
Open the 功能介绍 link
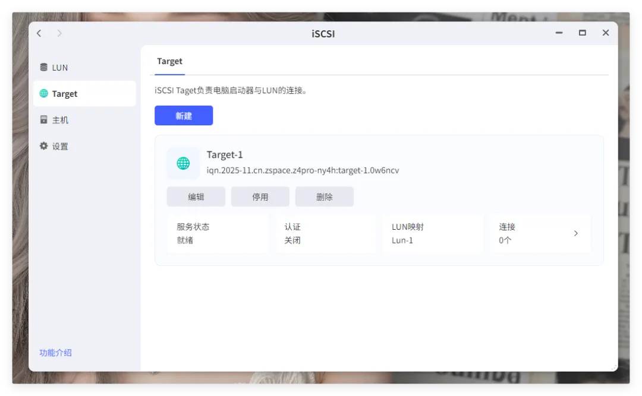[x=56, y=353]
